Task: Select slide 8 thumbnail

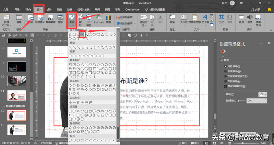Action: coord(17,52)
